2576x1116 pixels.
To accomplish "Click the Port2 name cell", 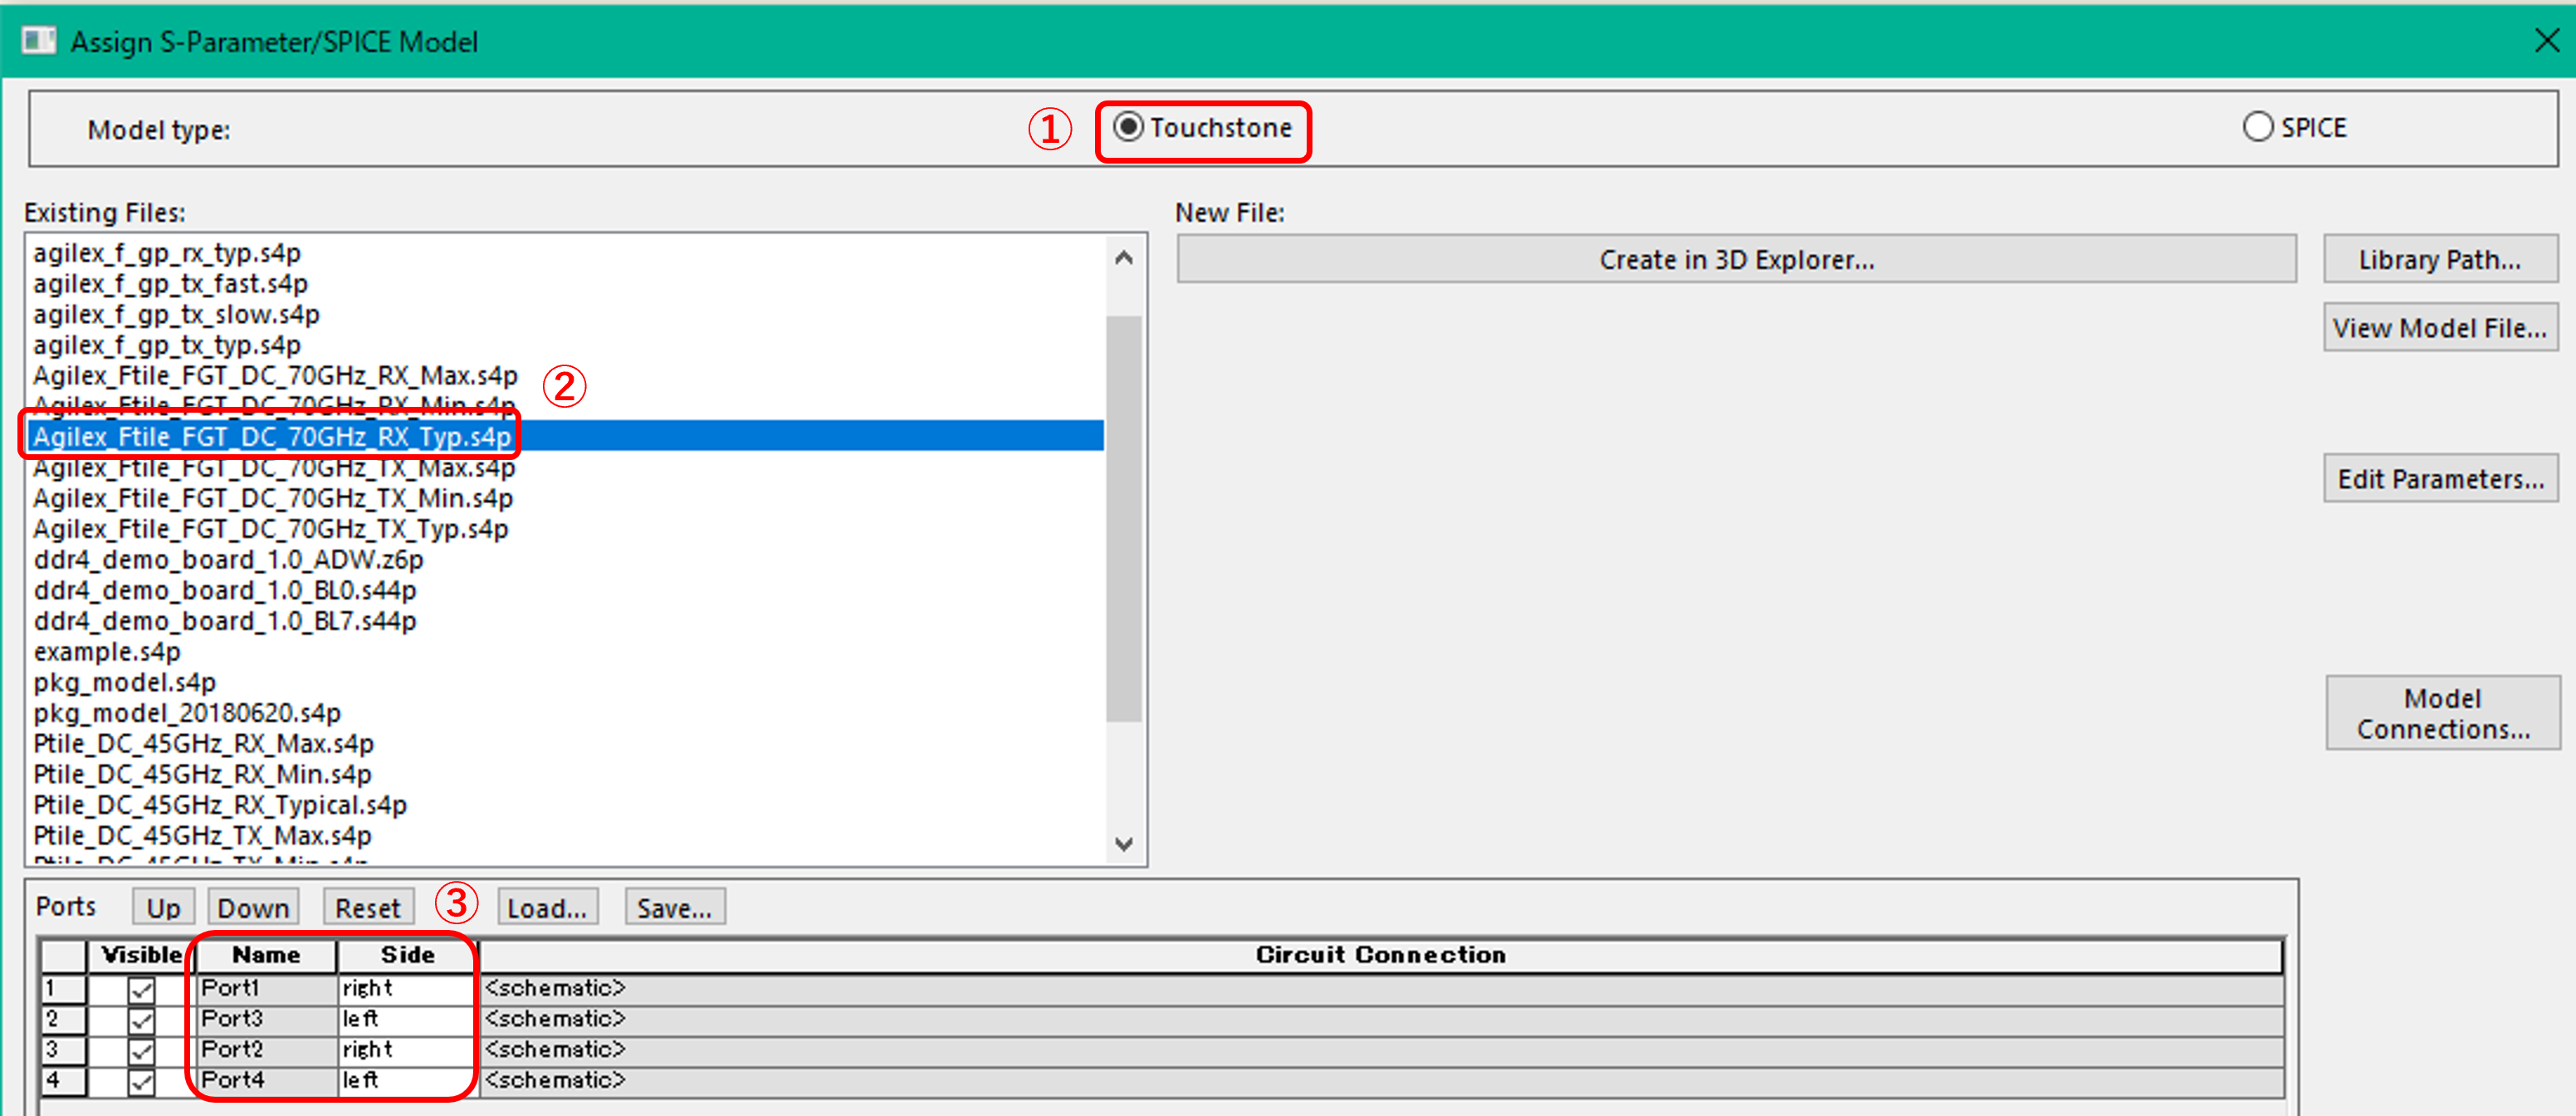I will [x=266, y=1050].
